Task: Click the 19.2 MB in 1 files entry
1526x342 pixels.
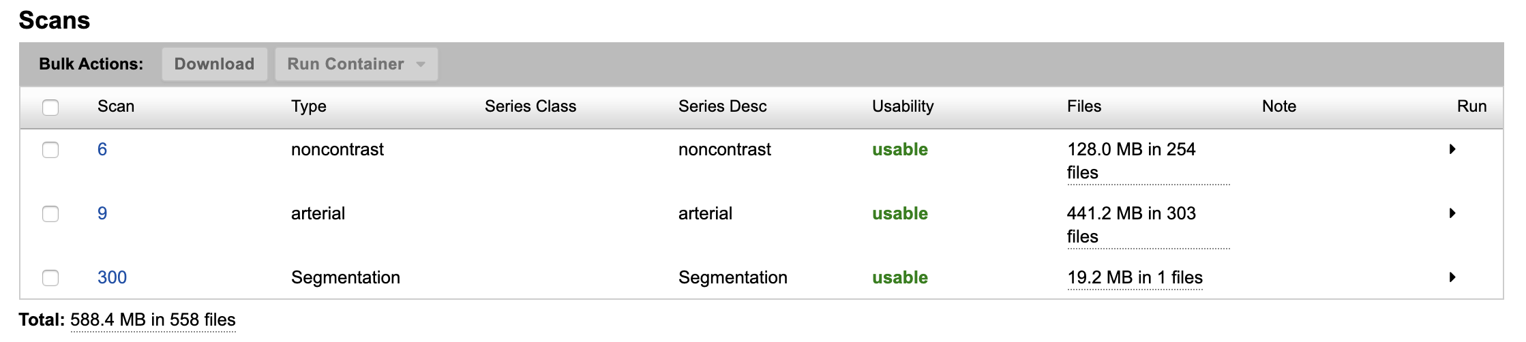Action: (1135, 277)
